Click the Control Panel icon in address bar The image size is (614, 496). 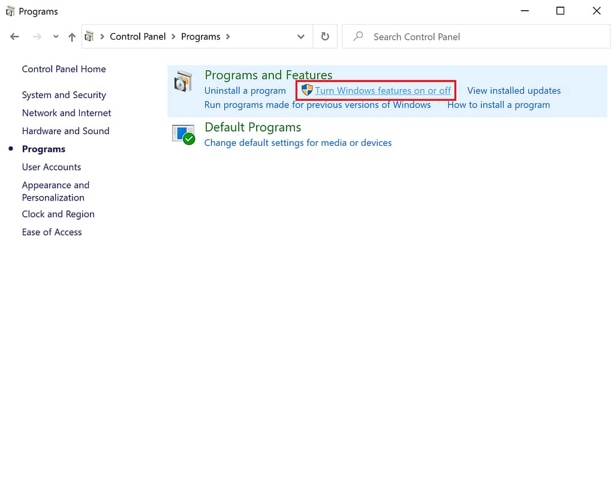tap(90, 37)
